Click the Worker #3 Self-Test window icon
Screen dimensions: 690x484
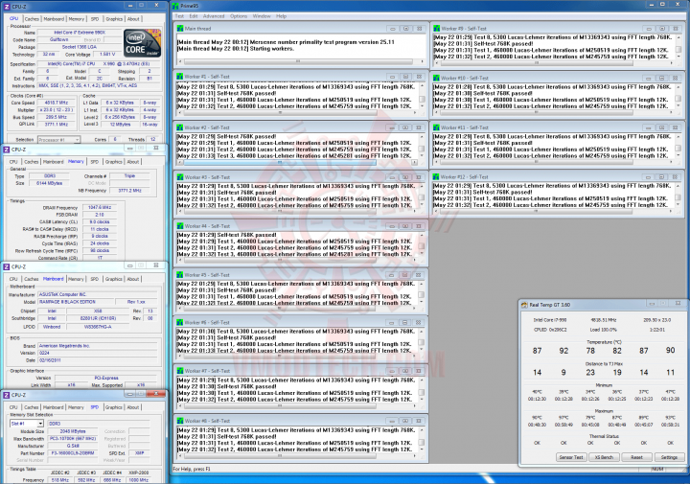pyautogui.click(x=180, y=177)
